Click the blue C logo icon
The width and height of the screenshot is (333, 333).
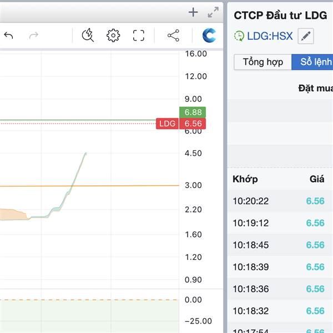pos(209,36)
